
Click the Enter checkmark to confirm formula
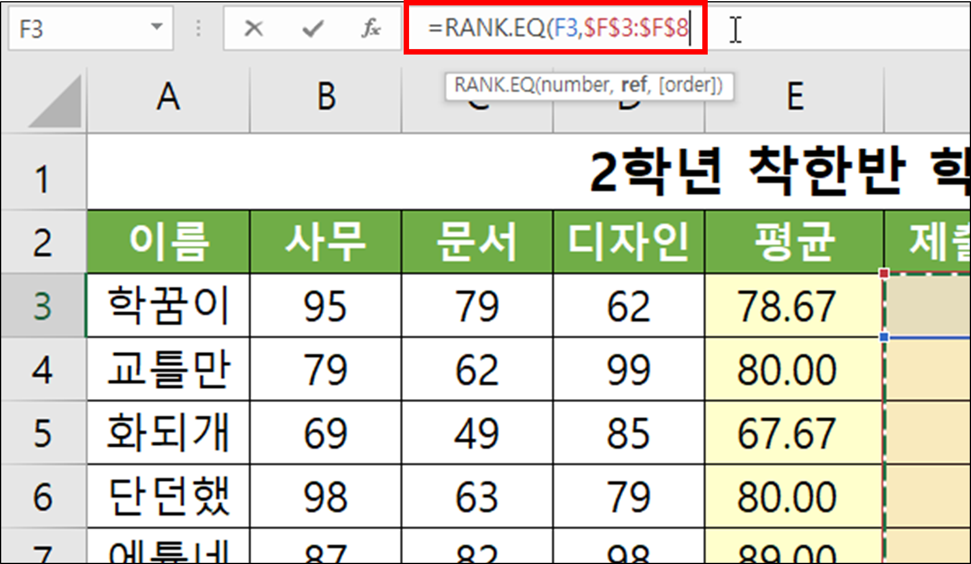pyautogui.click(x=311, y=28)
